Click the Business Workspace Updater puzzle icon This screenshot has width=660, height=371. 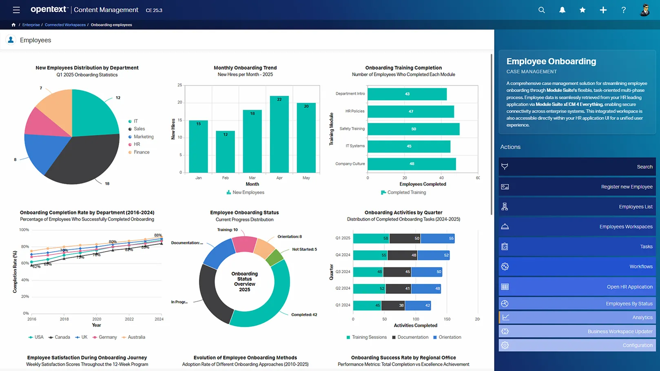[505, 331]
